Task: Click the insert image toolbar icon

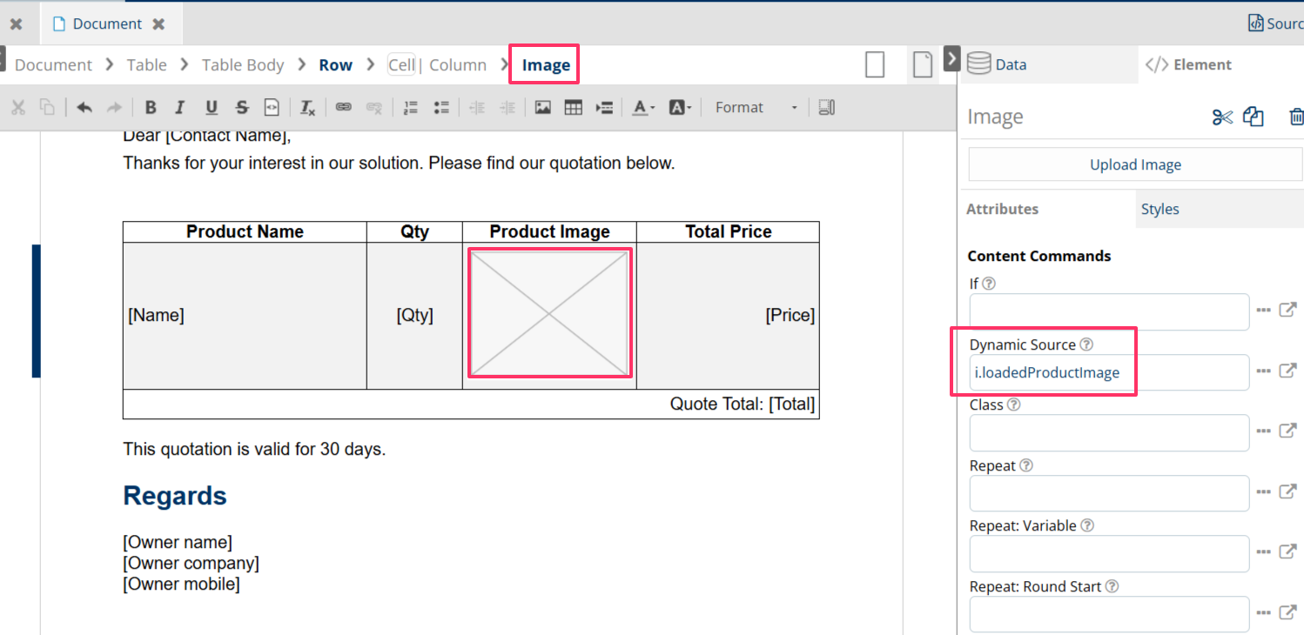Action: pos(543,108)
